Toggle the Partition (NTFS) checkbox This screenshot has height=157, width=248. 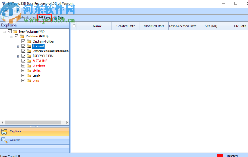click(17, 36)
